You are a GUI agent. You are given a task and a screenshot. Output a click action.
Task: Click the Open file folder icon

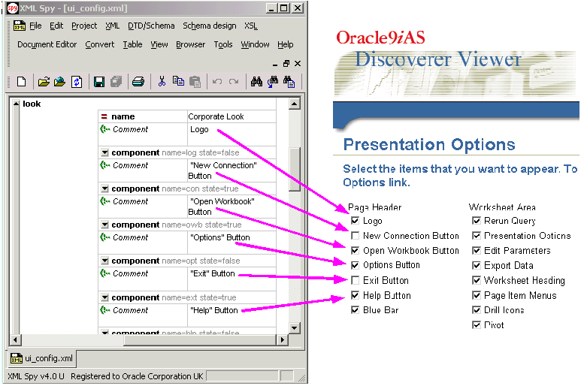tap(44, 81)
